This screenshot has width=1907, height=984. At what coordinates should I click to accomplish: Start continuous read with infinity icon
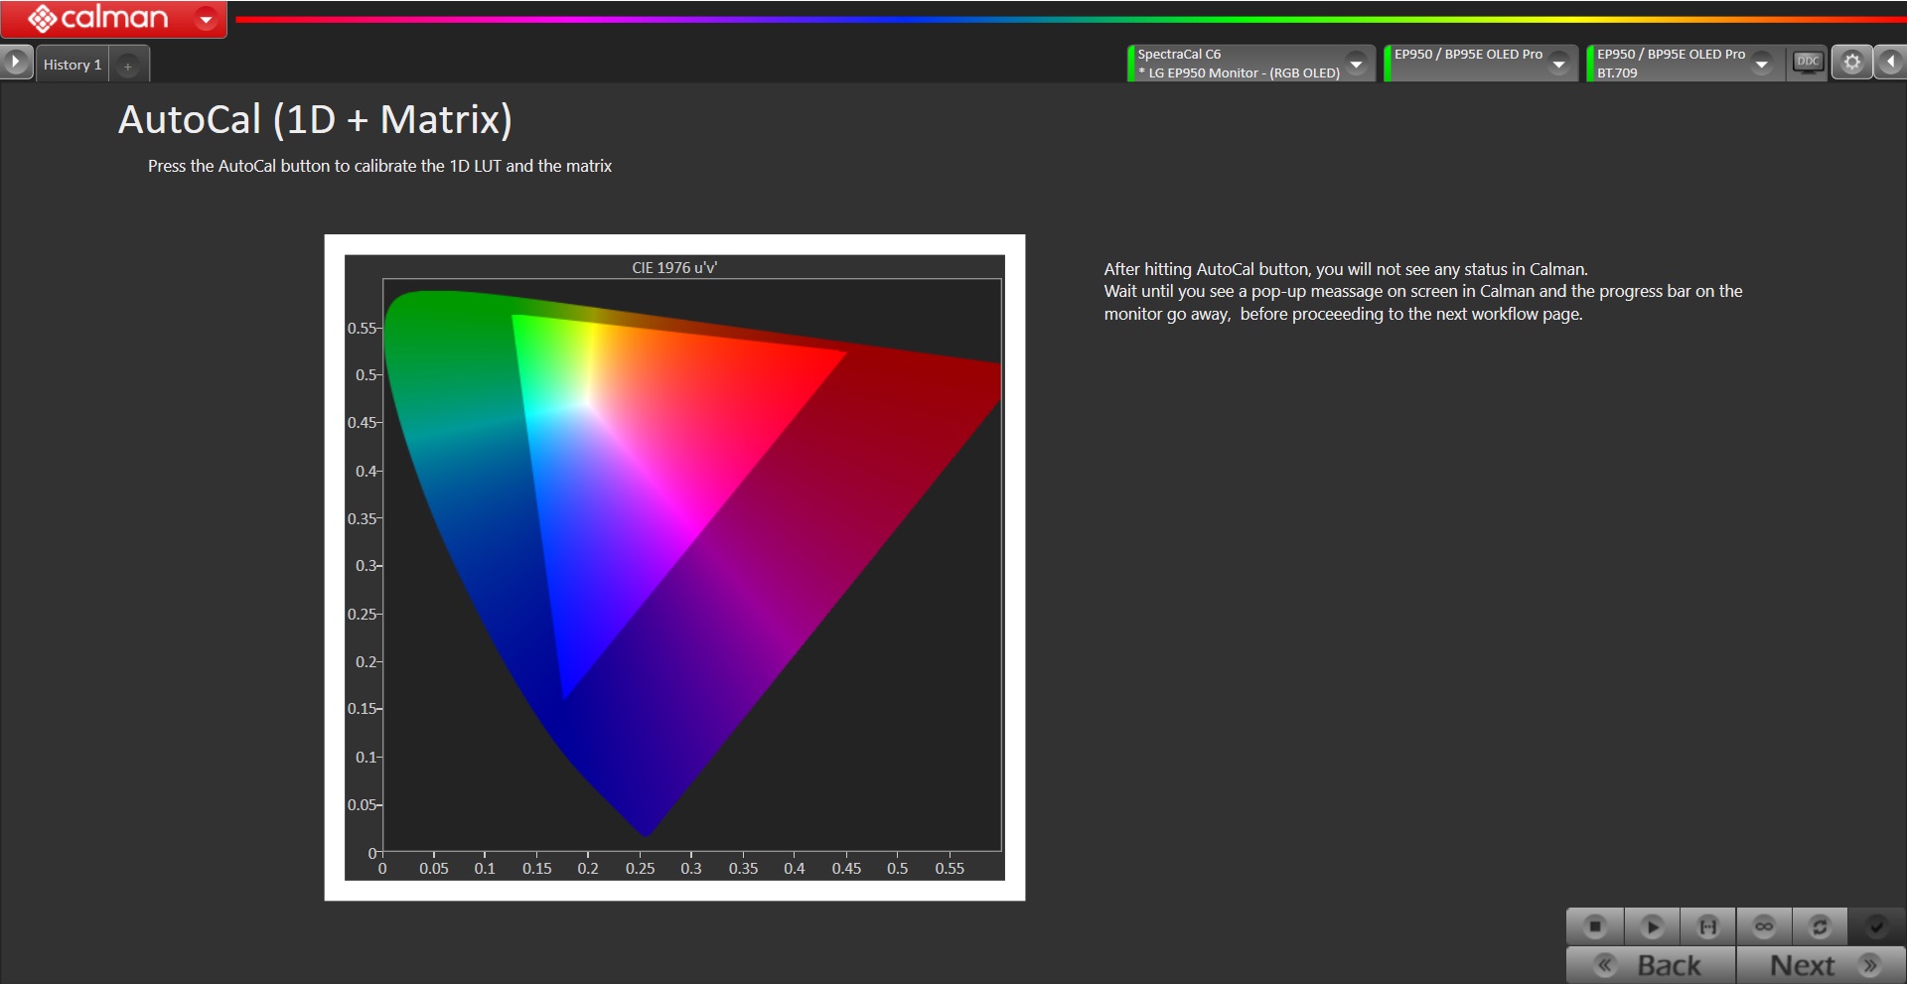(x=1764, y=926)
